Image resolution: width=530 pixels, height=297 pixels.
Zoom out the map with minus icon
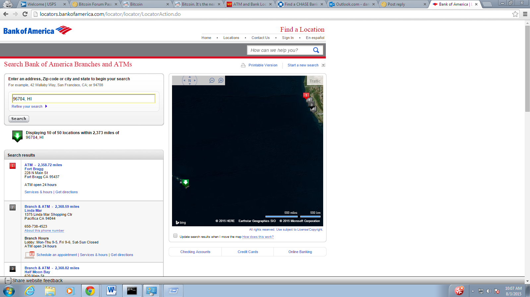212,80
